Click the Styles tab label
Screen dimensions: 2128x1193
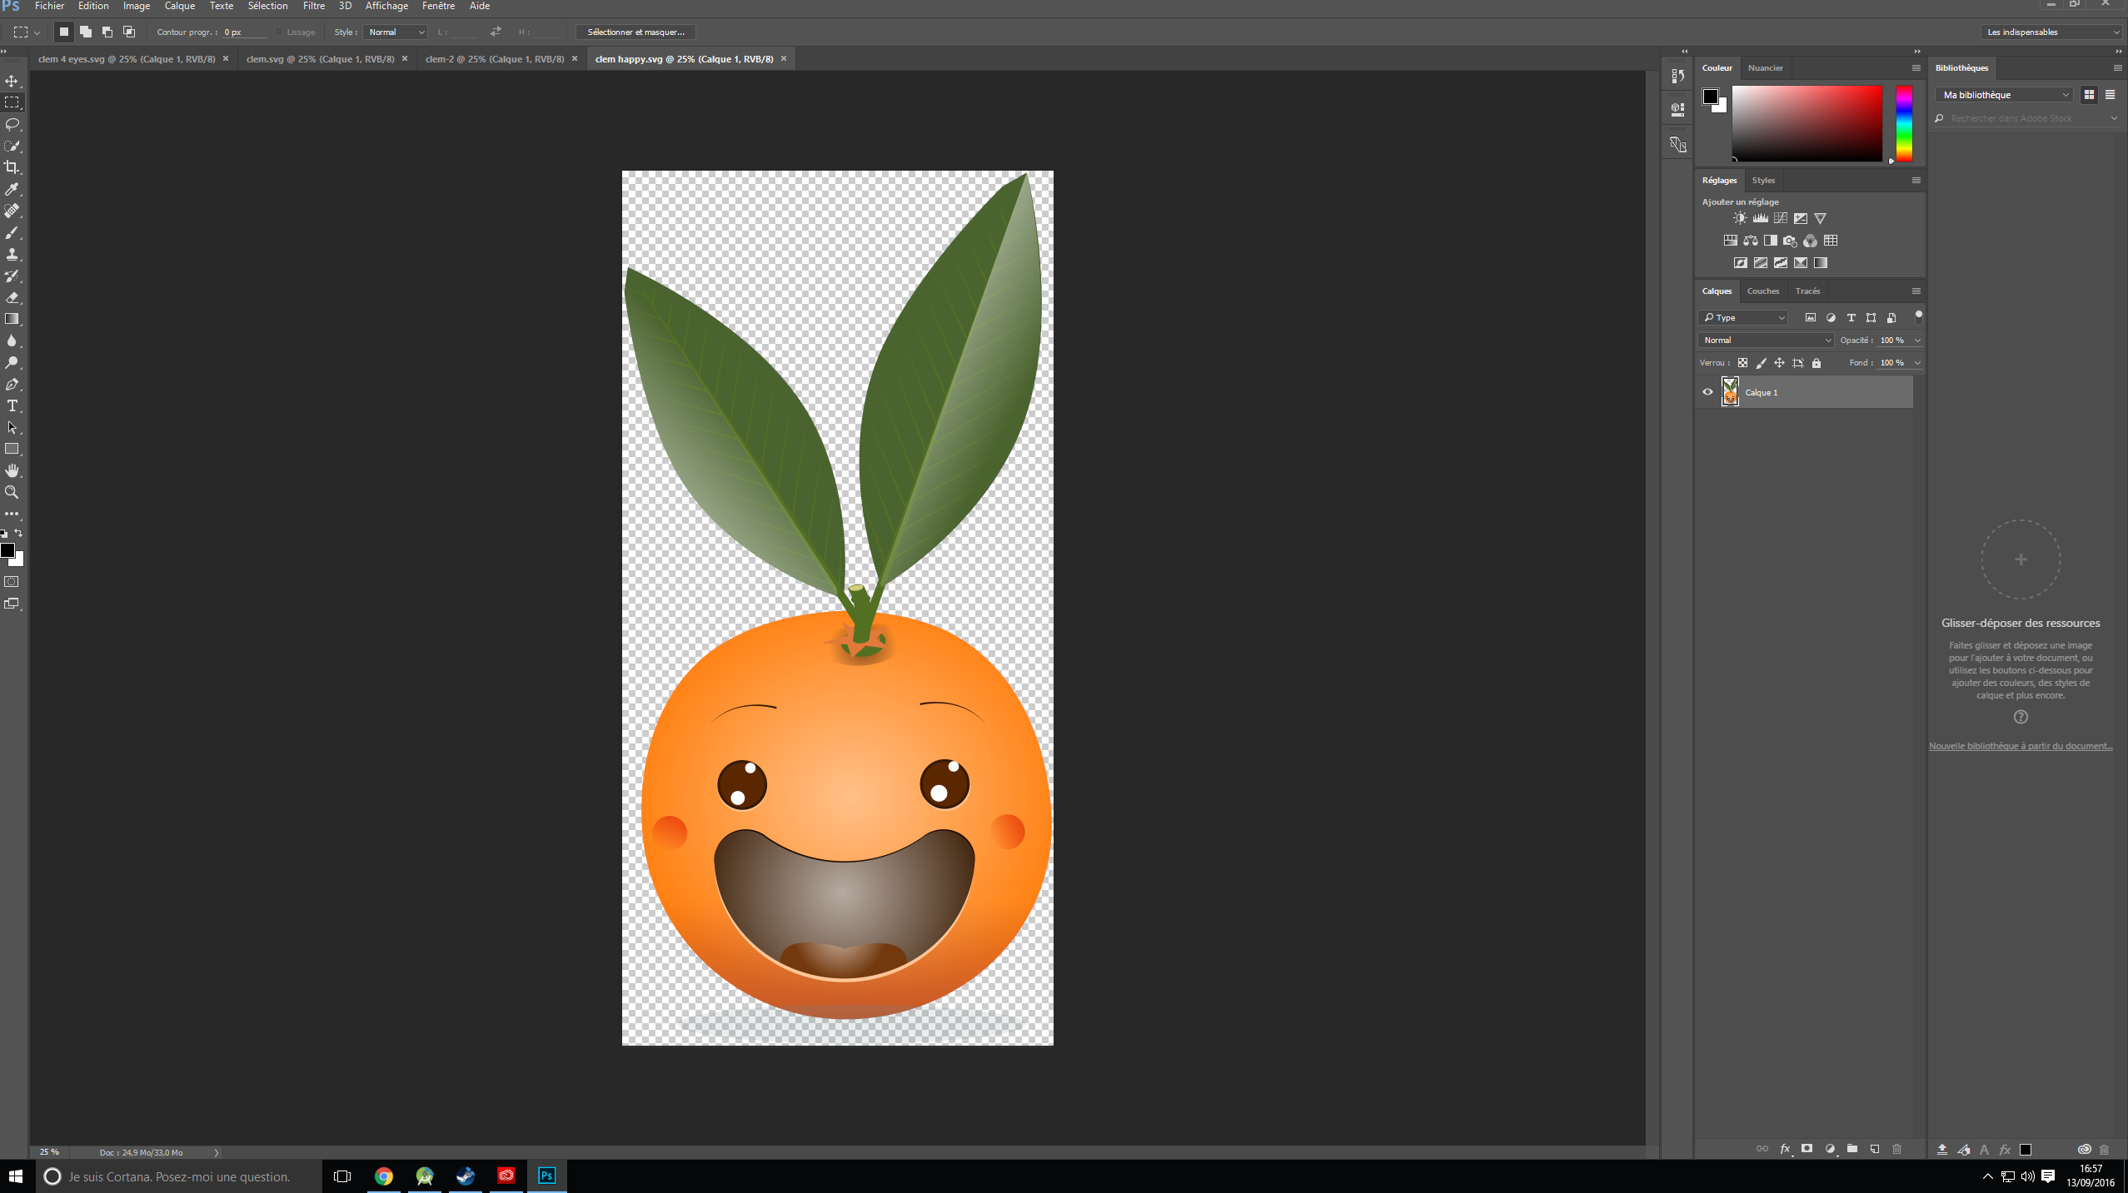pyautogui.click(x=1762, y=180)
